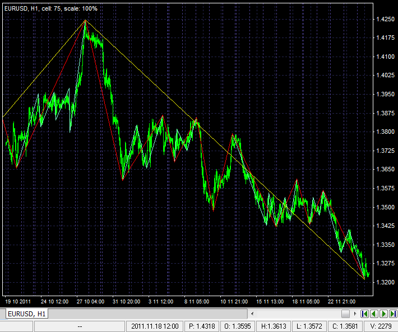Click the 1.3875 price axis label
This screenshot has width=398, height=332.
[x=385, y=113]
